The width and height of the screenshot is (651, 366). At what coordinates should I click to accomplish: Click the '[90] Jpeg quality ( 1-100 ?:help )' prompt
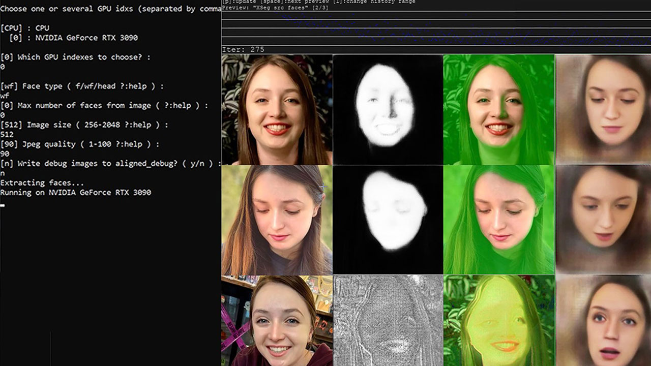click(x=80, y=144)
